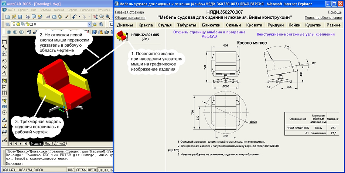Click the red armchair thumbnail in Explorer
This screenshot has width=345, height=173.
121,36
